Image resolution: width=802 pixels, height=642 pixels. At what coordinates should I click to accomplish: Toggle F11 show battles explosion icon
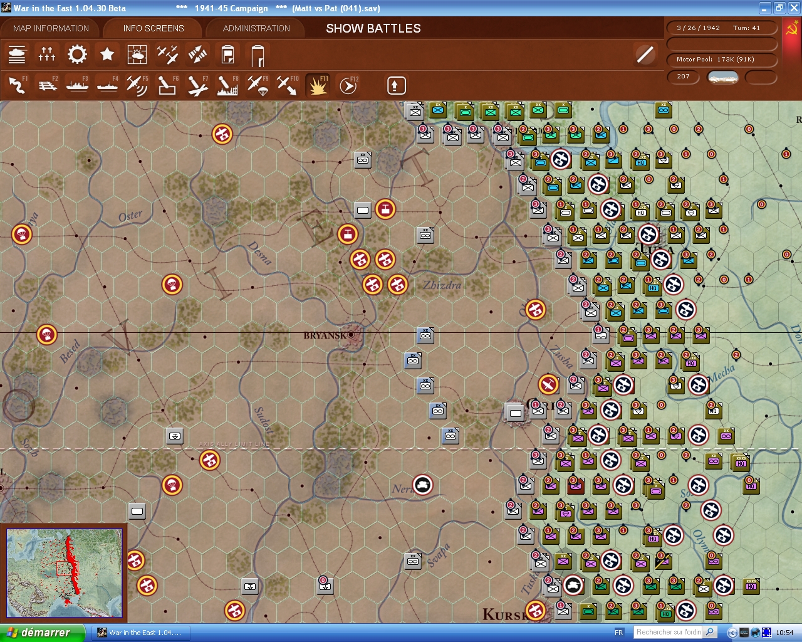(318, 85)
